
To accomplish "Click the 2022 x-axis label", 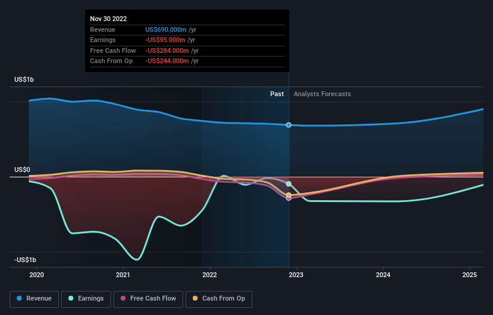I will (210, 275).
